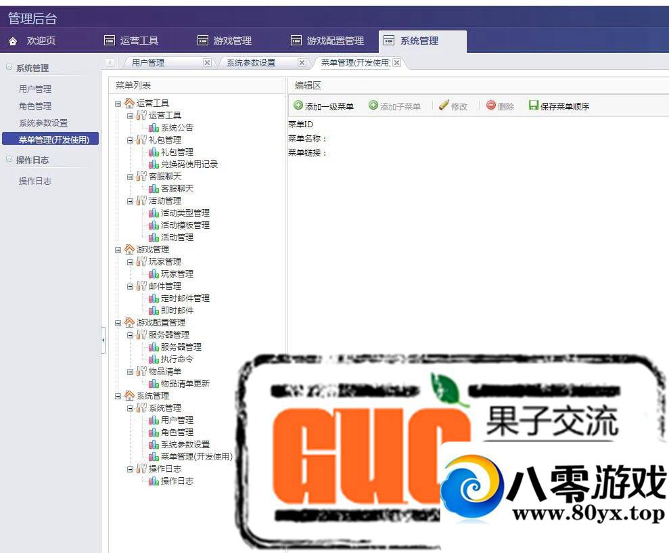Open the 游戏配置管理 top menu
Screen dimensions: 669x553
coord(336,41)
